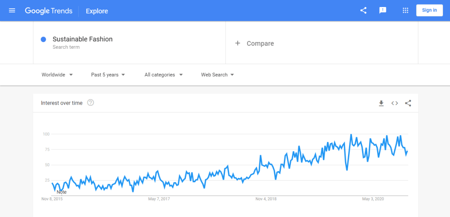
Task: Open the Past 5 years time range dropdown
Action: point(108,75)
